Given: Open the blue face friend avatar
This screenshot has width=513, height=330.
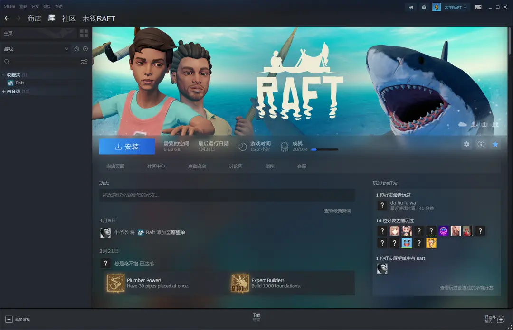Looking at the screenshot, I should 407,243.
